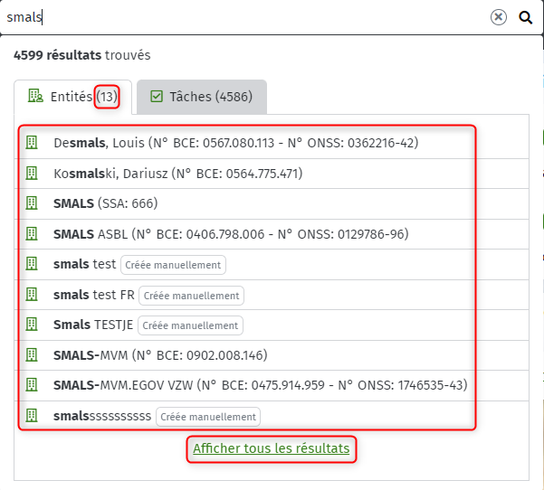Switch to the Tâches (4586) tab
Screen dimensions: 544x490
202,97
